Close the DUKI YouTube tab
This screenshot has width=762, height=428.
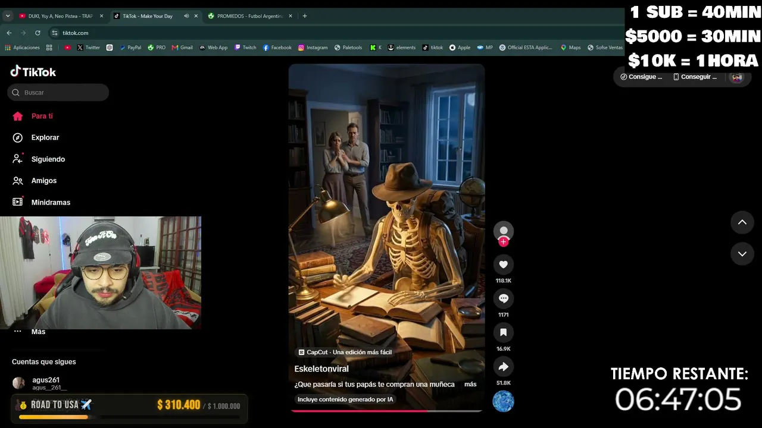click(101, 16)
